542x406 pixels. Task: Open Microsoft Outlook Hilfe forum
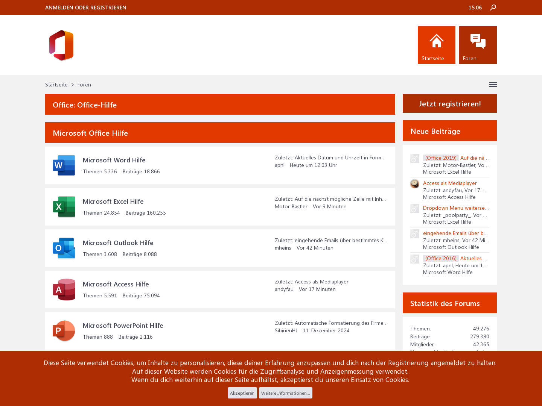point(118,243)
